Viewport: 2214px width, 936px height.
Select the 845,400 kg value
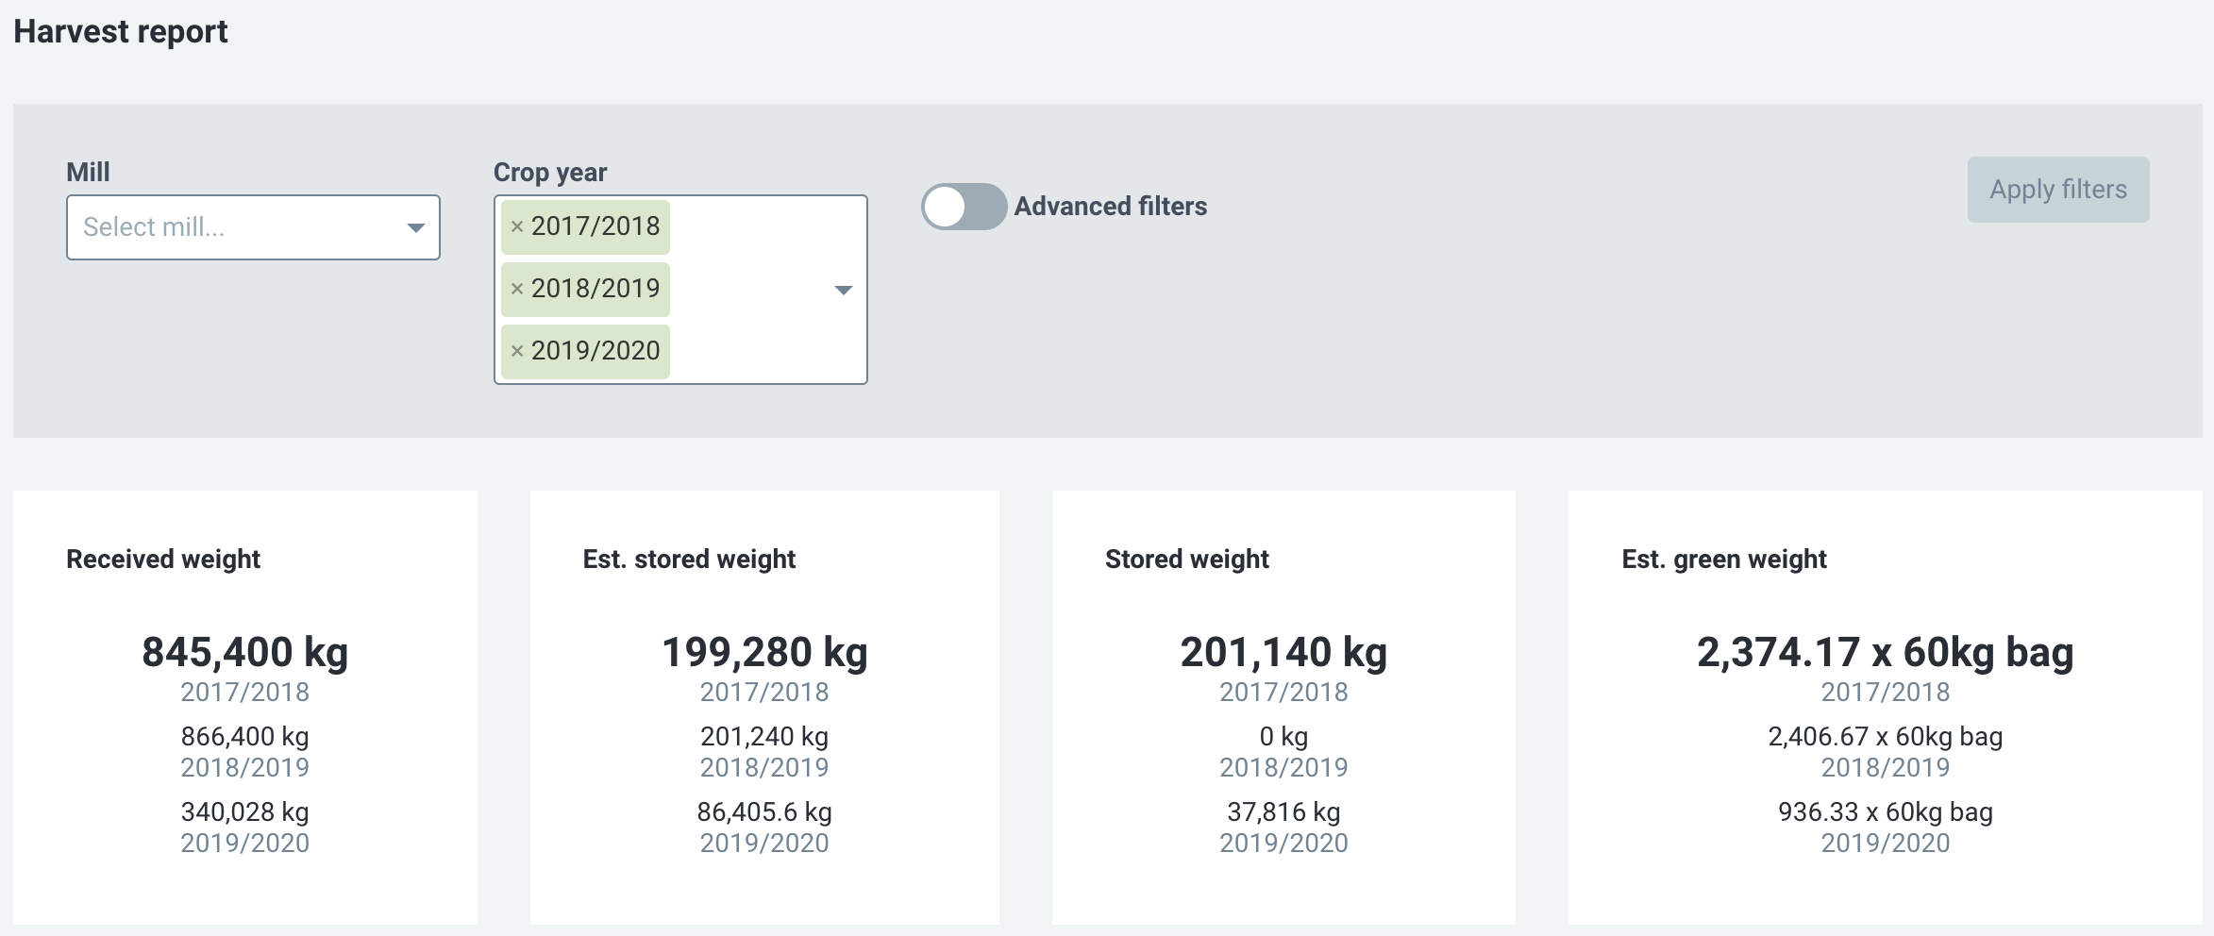point(245,652)
